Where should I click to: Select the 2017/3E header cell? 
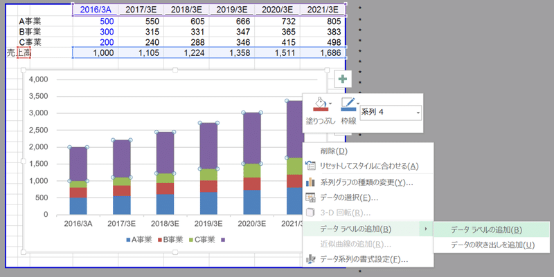point(141,10)
